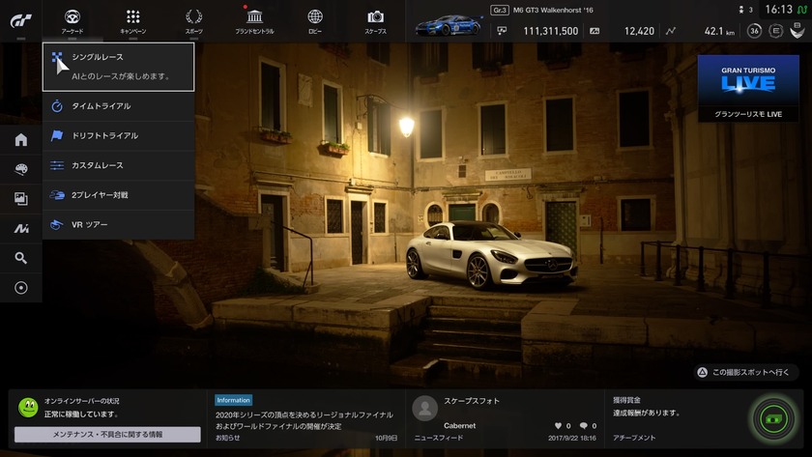Click the Cabernet user name

[459, 425]
